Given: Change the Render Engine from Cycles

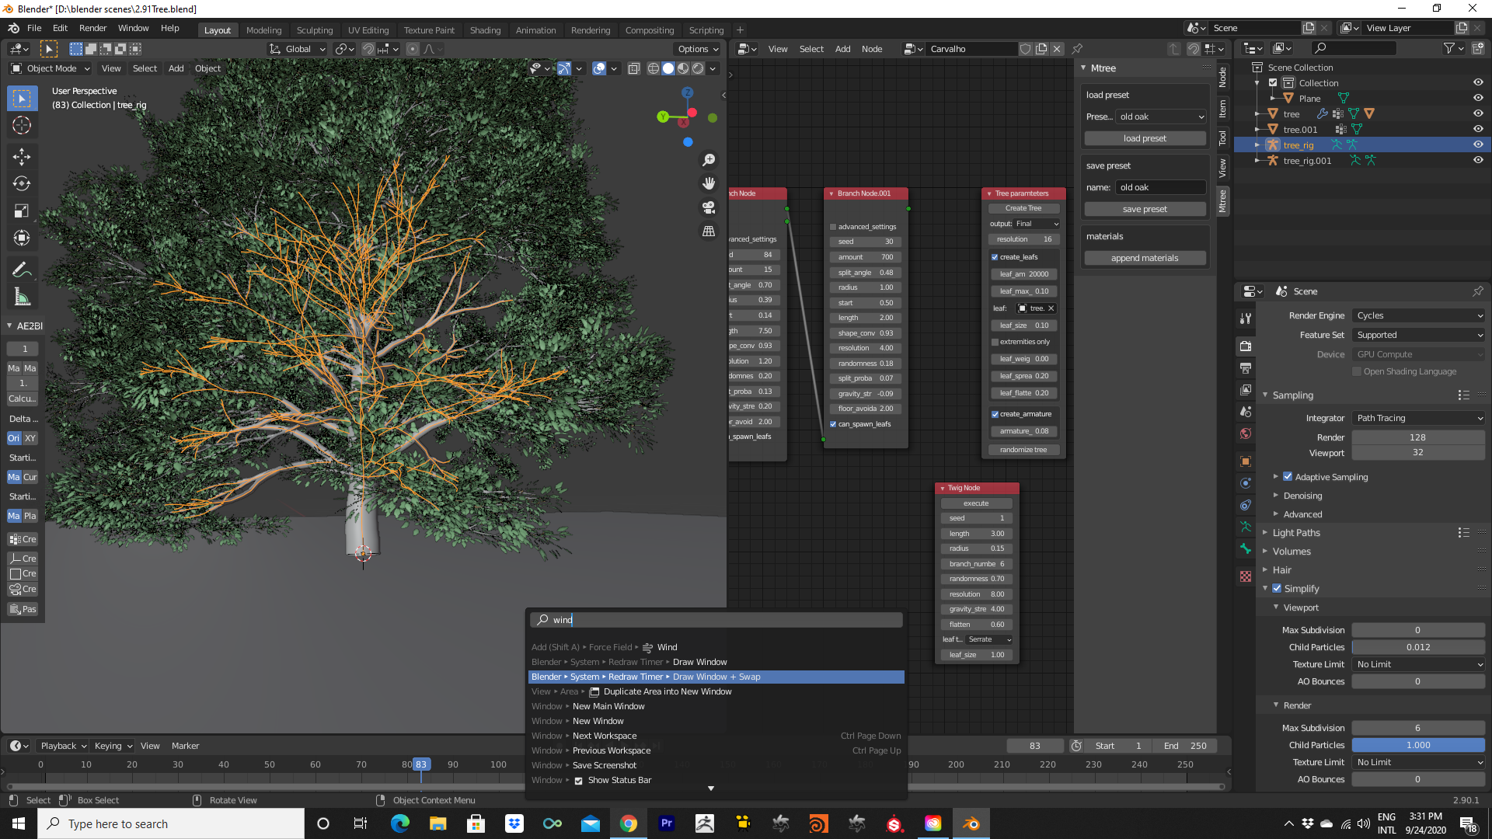Looking at the screenshot, I should coord(1417,315).
